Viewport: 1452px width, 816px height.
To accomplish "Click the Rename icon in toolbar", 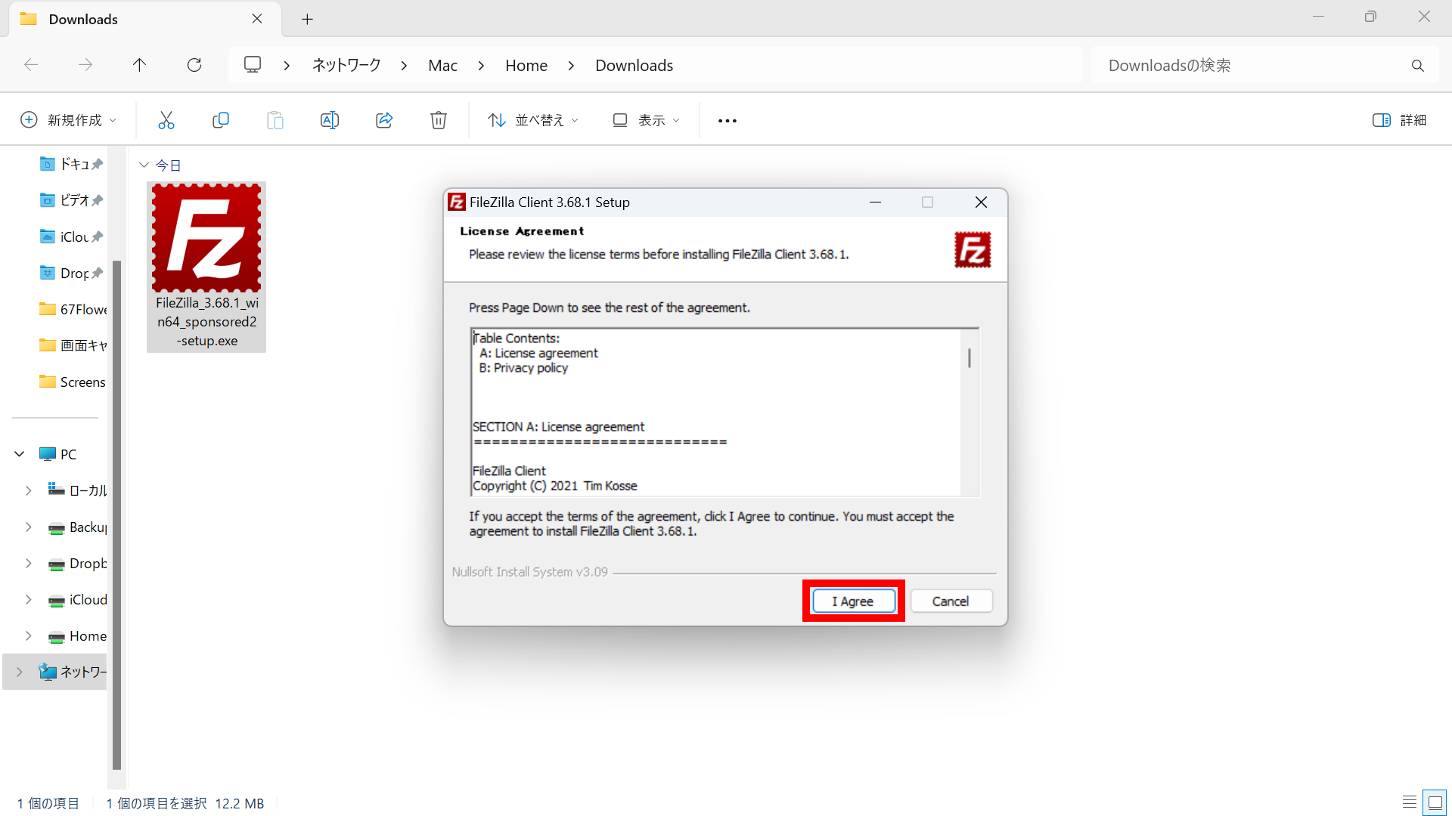I will [330, 120].
